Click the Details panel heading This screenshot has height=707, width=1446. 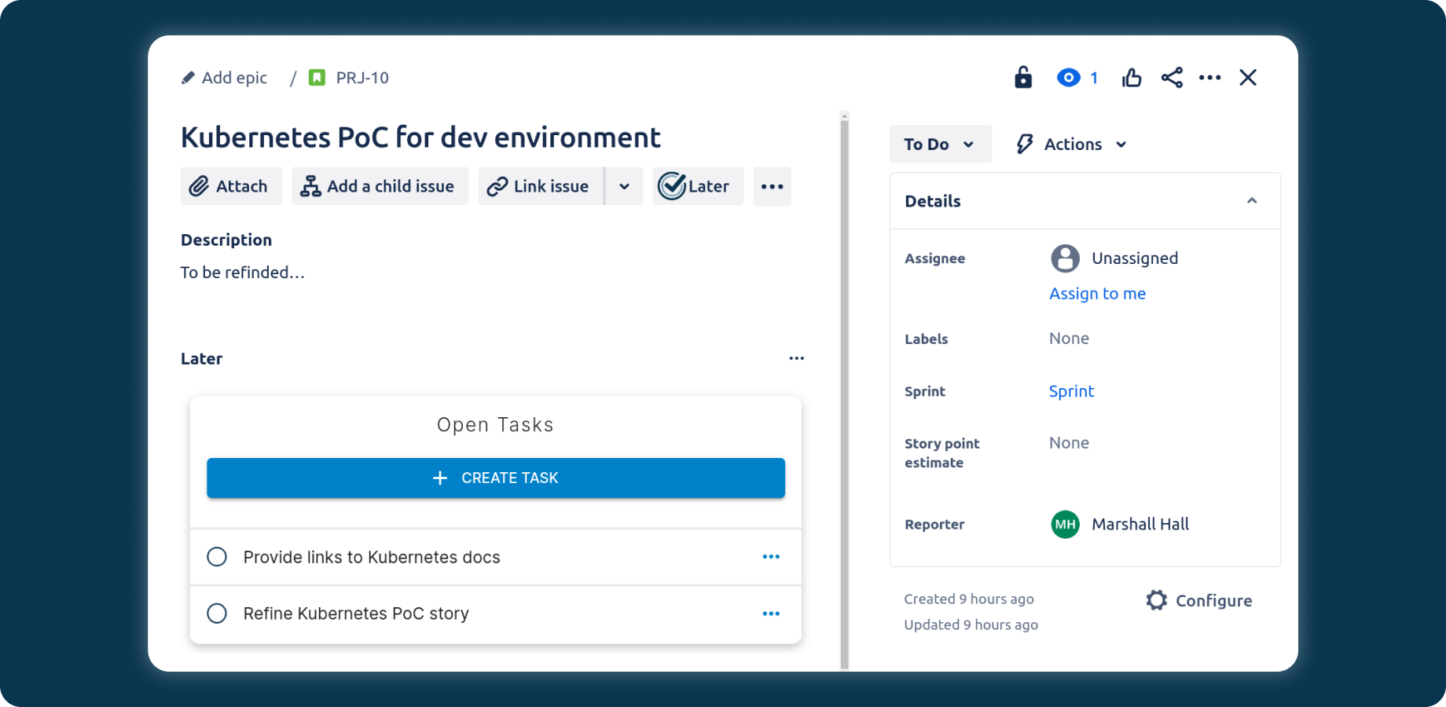point(933,201)
